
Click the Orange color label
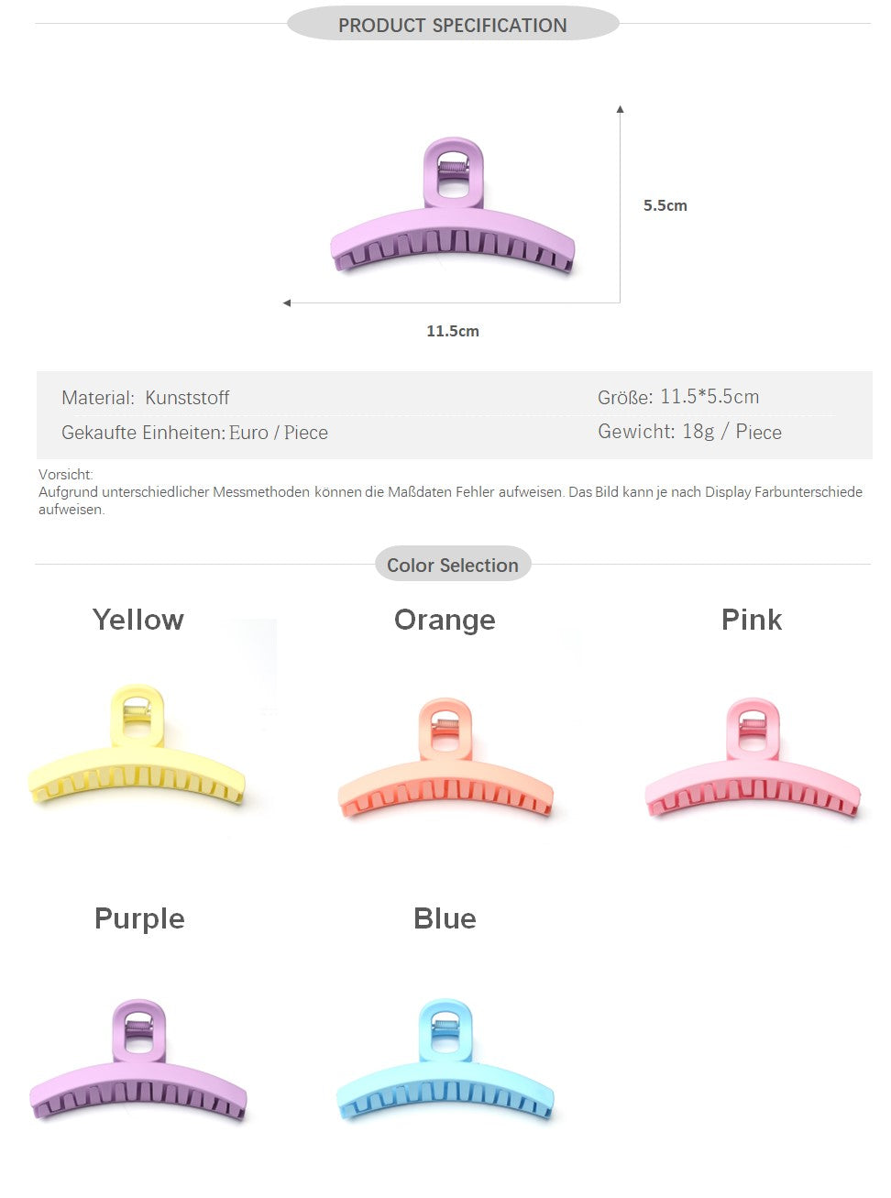[445, 621]
